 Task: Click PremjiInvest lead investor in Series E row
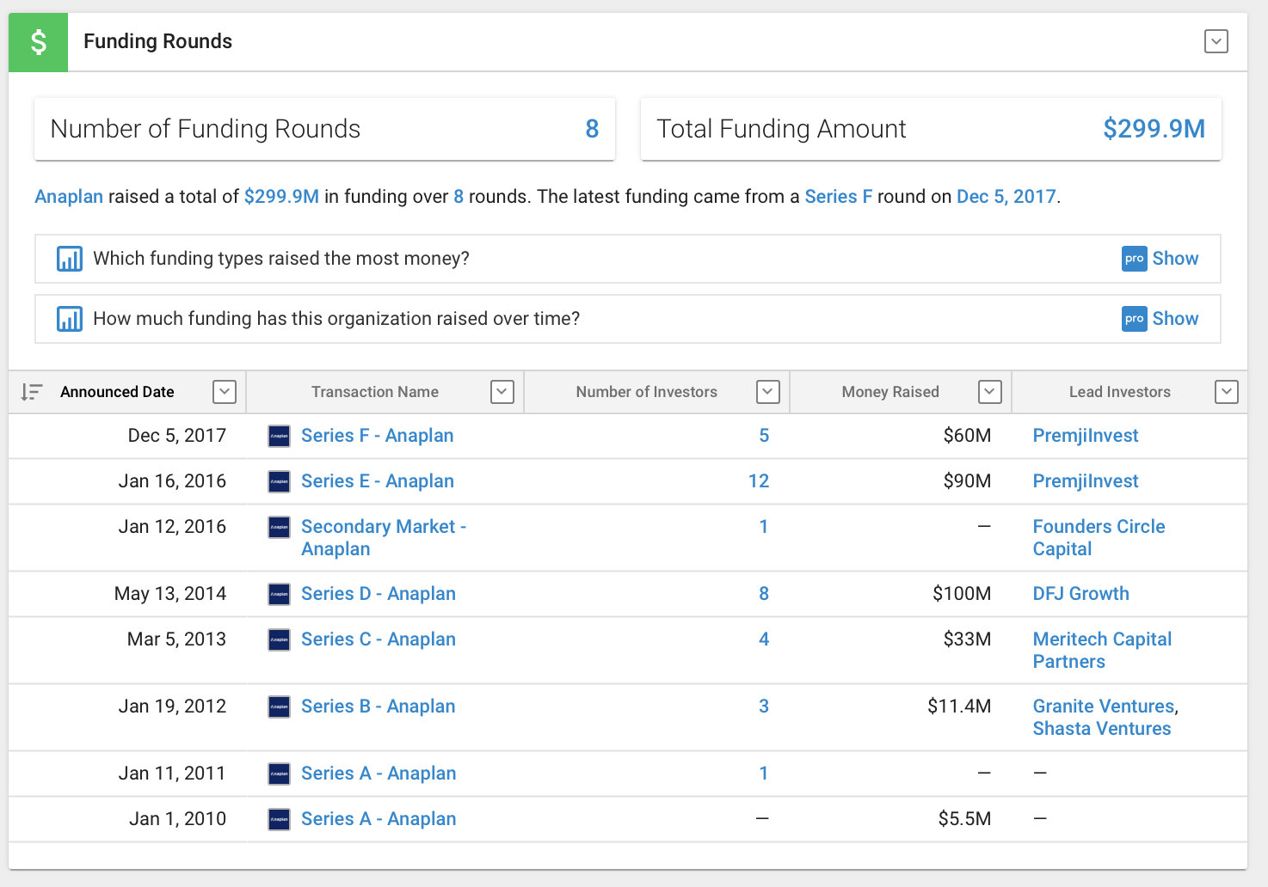pos(1086,481)
